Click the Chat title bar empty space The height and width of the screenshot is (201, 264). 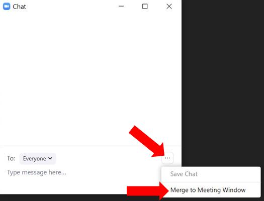click(x=71, y=7)
